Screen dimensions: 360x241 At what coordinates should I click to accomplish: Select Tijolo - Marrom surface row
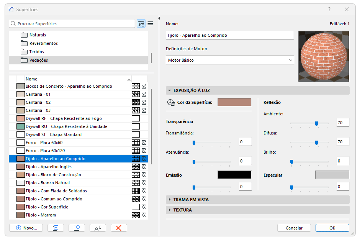[x=78, y=215]
